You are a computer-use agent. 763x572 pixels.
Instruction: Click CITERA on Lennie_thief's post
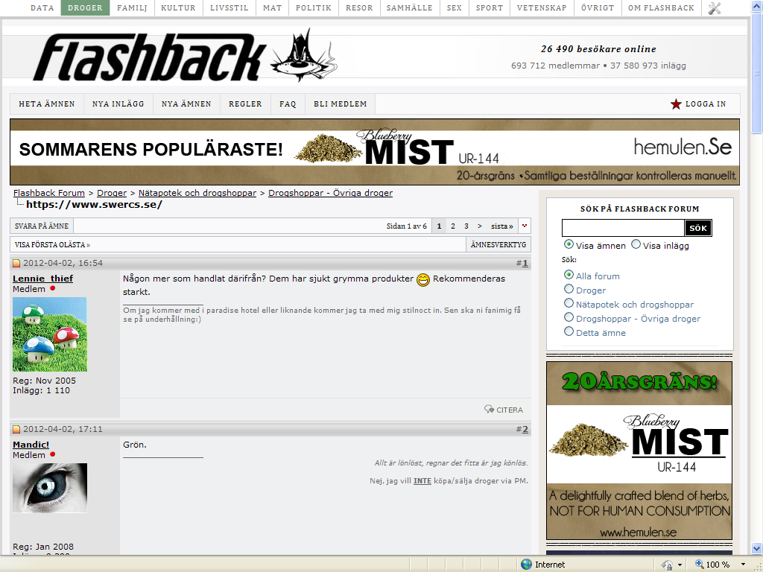coord(510,410)
